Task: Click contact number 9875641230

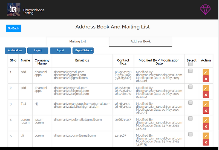Action: pyautogui.click(x=123, y=72)
